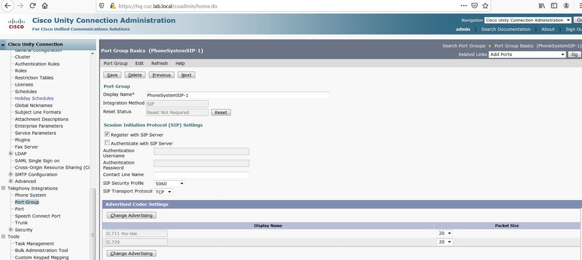Click the tracking protection shield icon

tap(102, 6)
